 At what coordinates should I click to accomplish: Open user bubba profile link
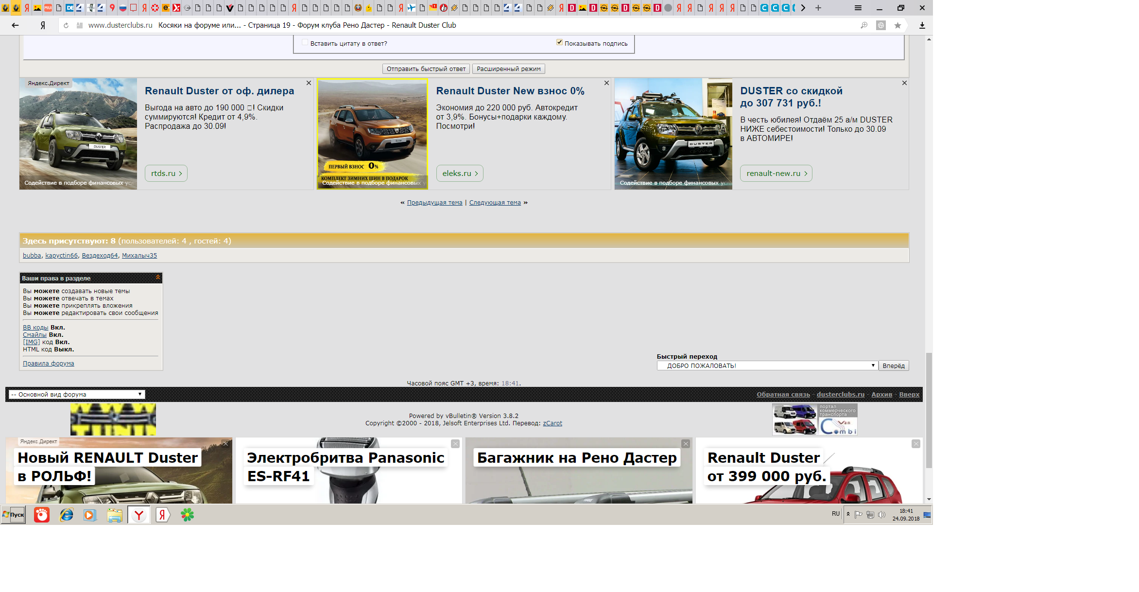[32, 256]
